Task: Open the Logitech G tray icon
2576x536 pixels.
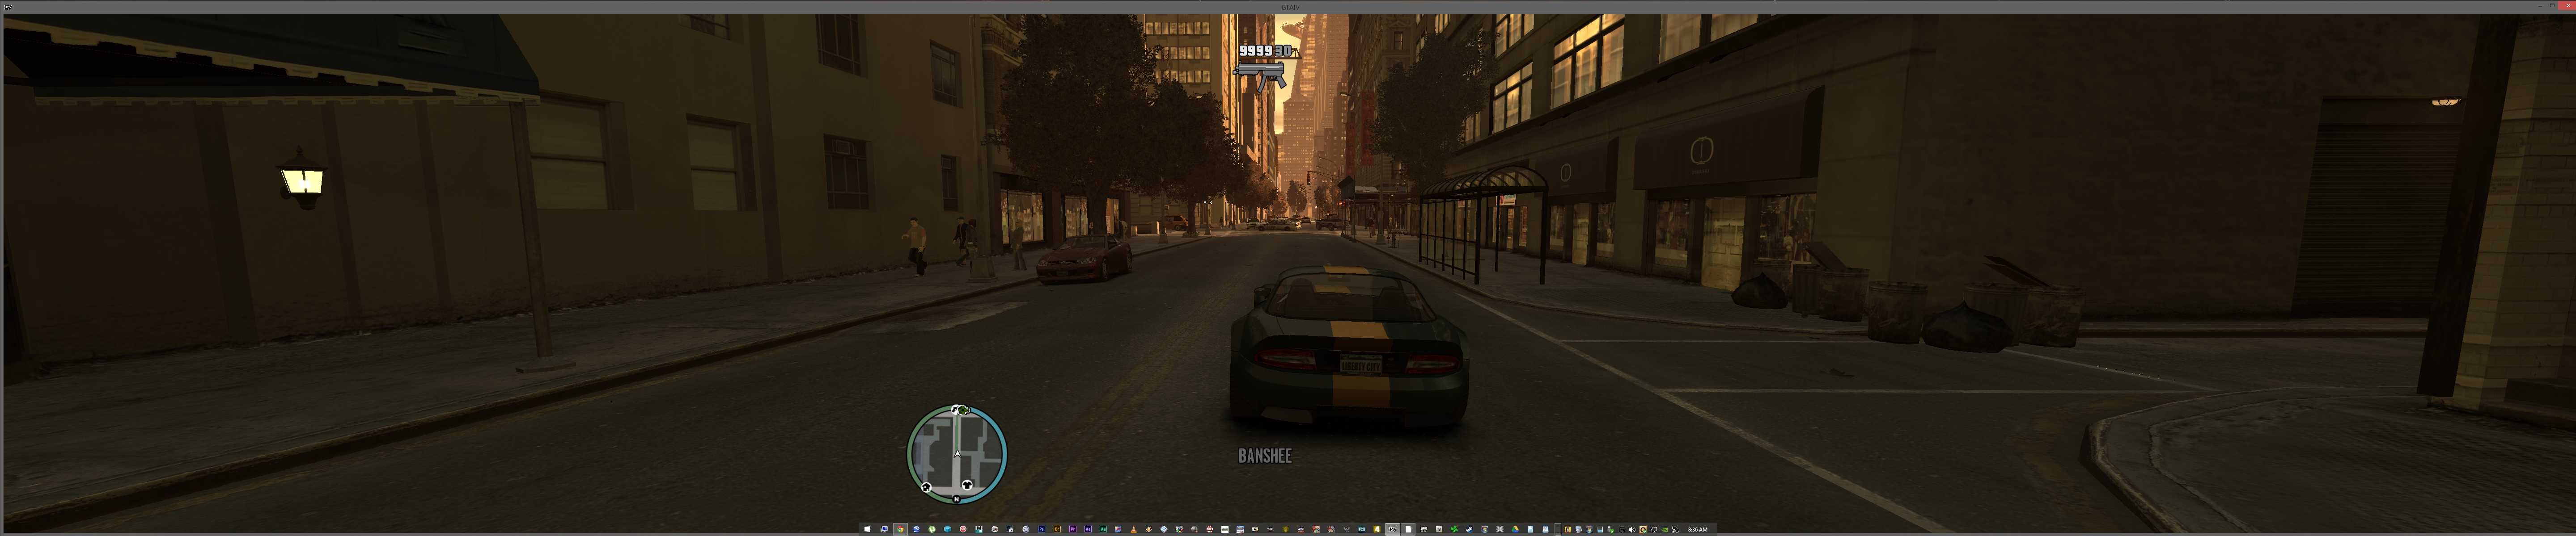Action: (1622, 530)
